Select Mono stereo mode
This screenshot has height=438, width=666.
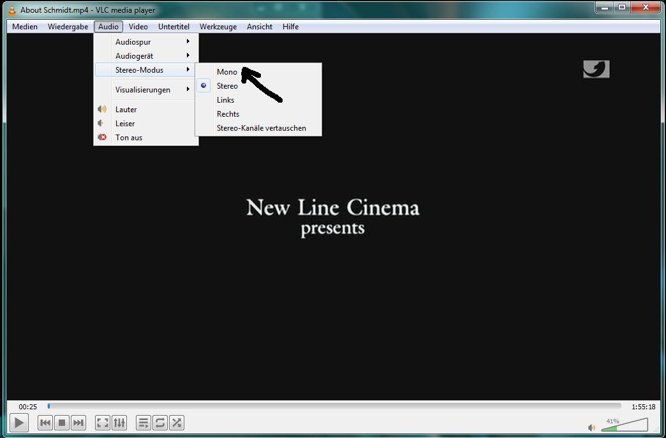[258, 72]
